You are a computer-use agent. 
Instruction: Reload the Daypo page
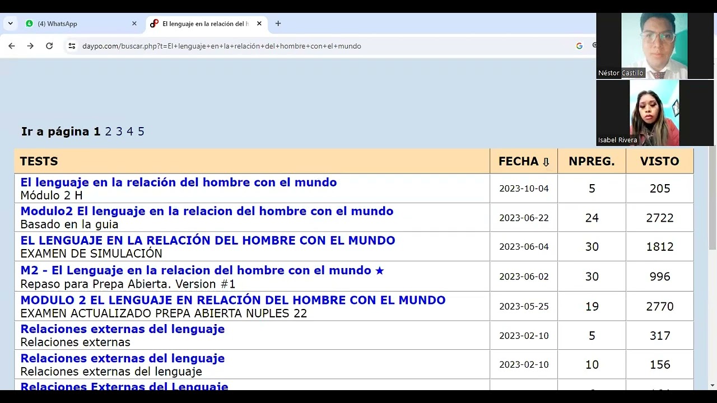click(49, 46)
